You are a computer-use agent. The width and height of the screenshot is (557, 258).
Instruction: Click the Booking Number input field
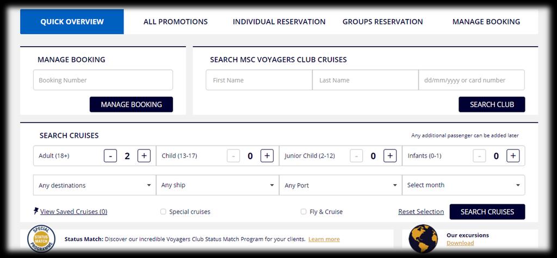point(103,80)
